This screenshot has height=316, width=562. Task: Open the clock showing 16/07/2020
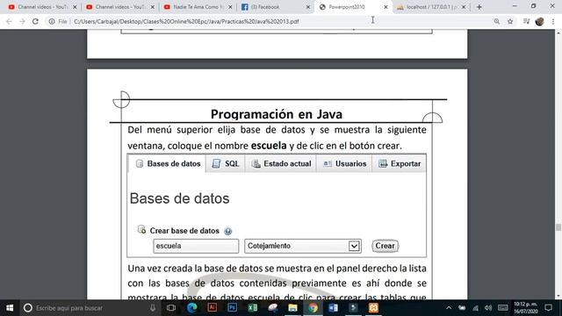click(526, 308)
